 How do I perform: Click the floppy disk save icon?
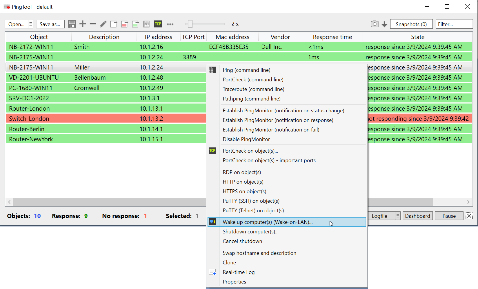click(x=72, y=24)
